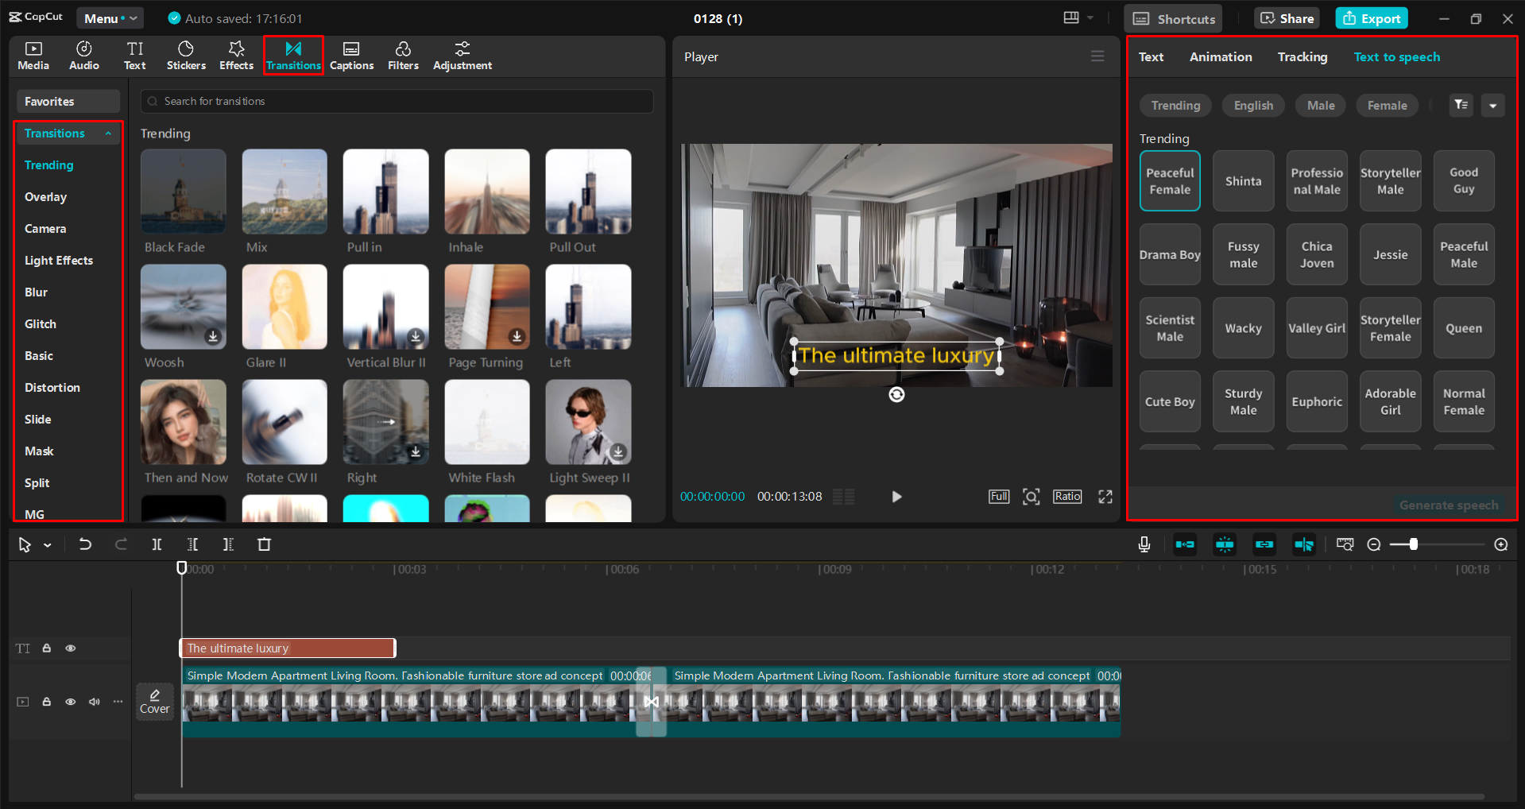Collapse the Transitions category list

pyautogui.click(x=109, y=133)
